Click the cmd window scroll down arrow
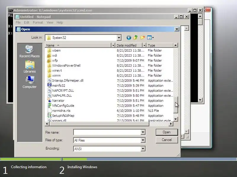237x177 pixels. point(200,100)
